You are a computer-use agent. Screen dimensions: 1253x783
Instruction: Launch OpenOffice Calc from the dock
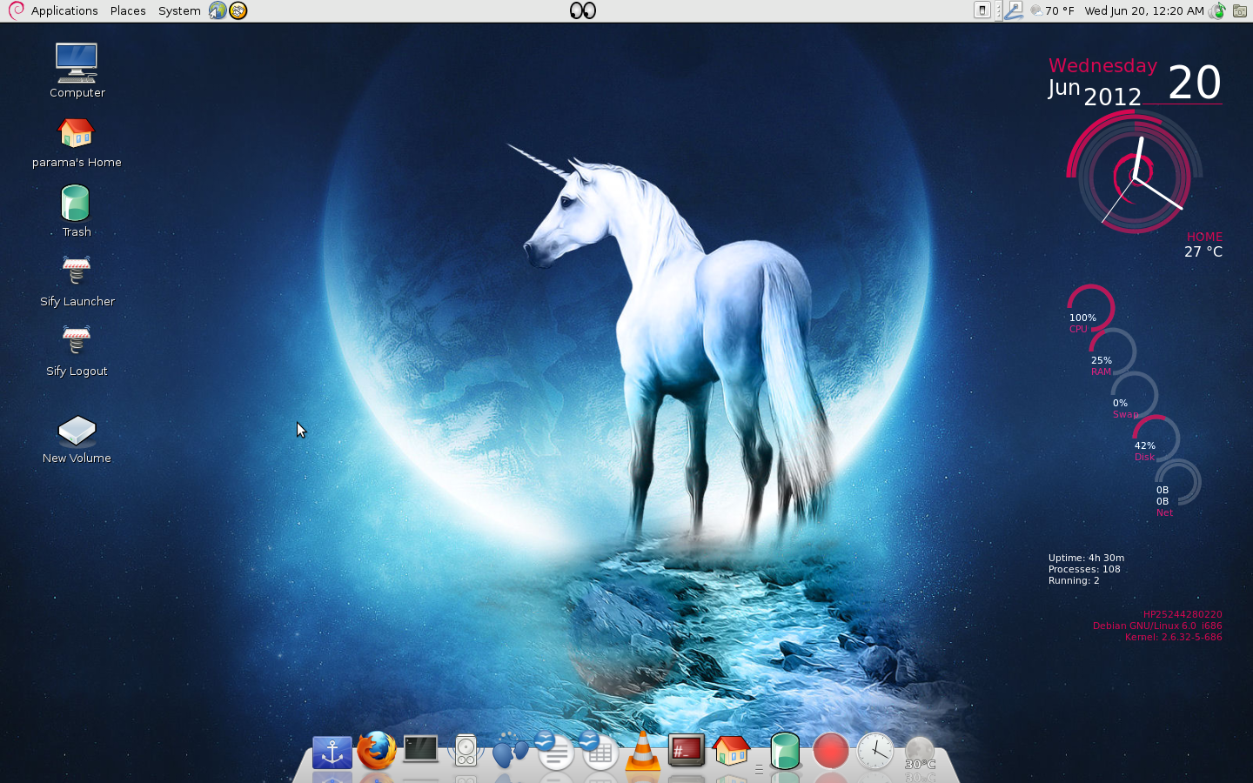click(x=599, y=750)
